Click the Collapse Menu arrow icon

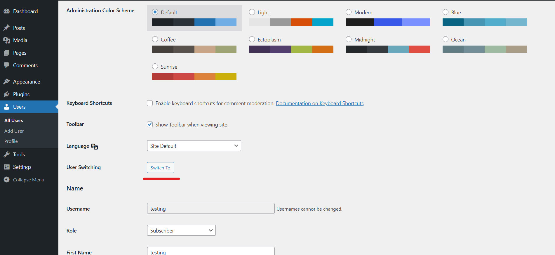[x=7, y=180]
